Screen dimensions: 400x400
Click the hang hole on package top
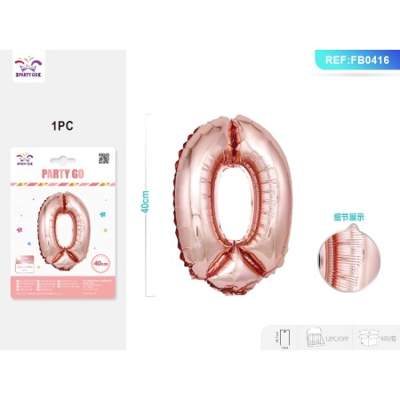[62, 160]
